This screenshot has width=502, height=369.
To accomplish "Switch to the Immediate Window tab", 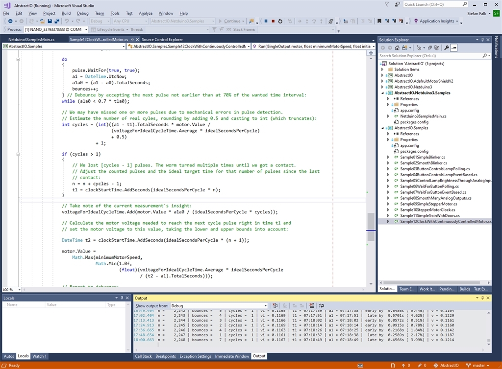I will 232,356.
